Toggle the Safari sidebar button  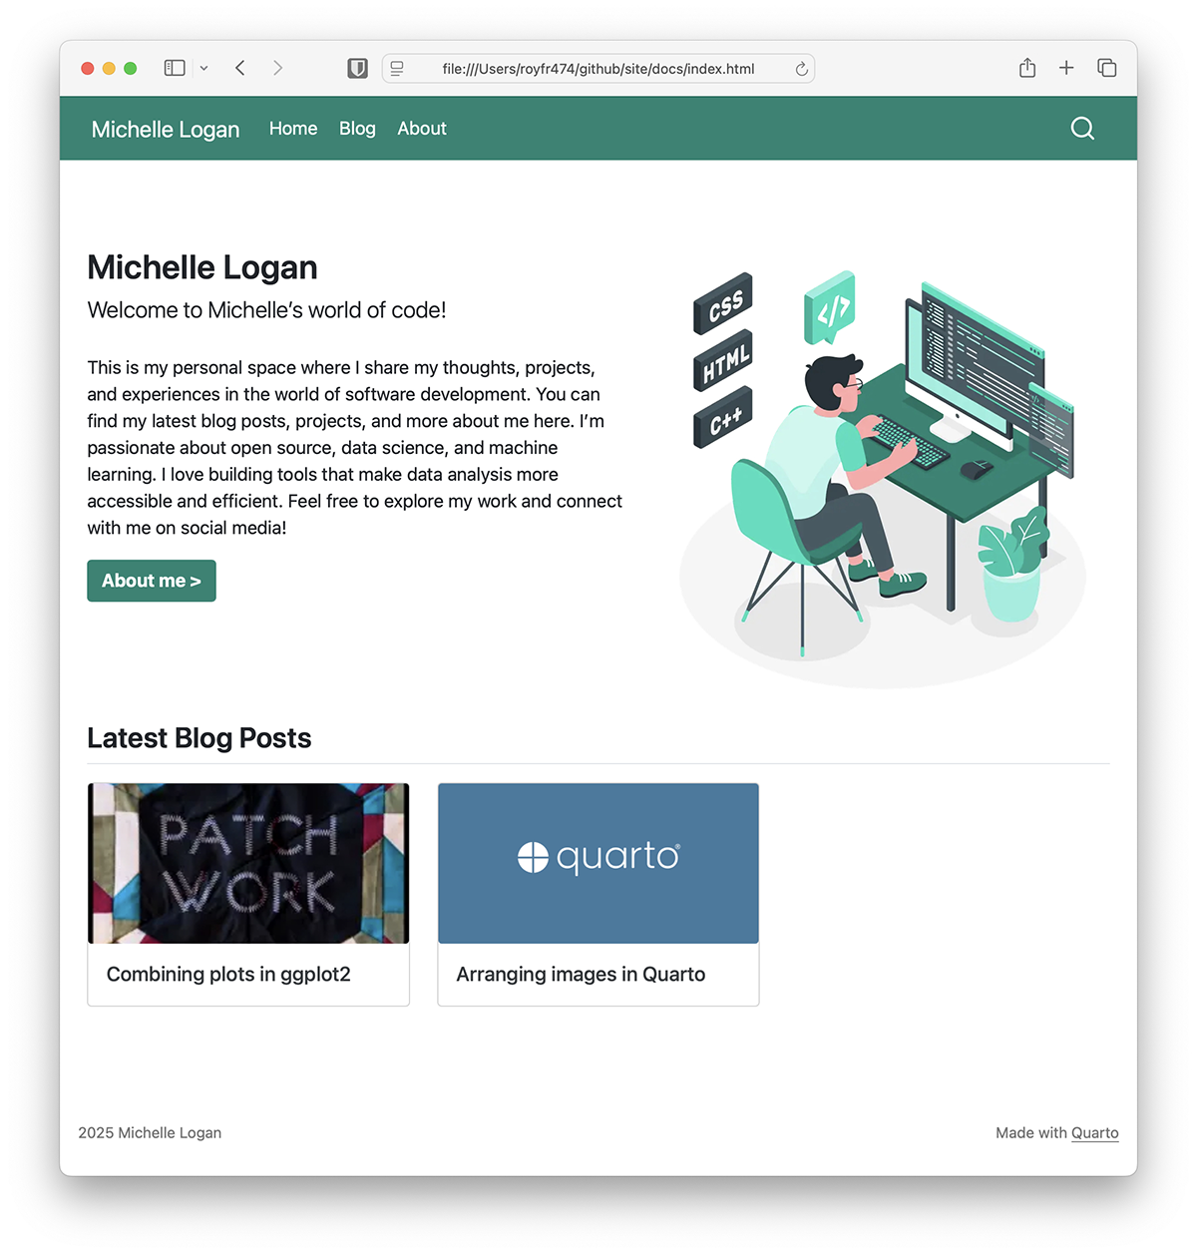tap(175, 68)
